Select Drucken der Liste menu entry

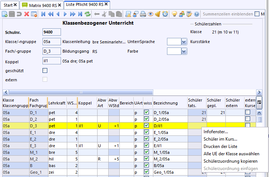click(220, 146)
